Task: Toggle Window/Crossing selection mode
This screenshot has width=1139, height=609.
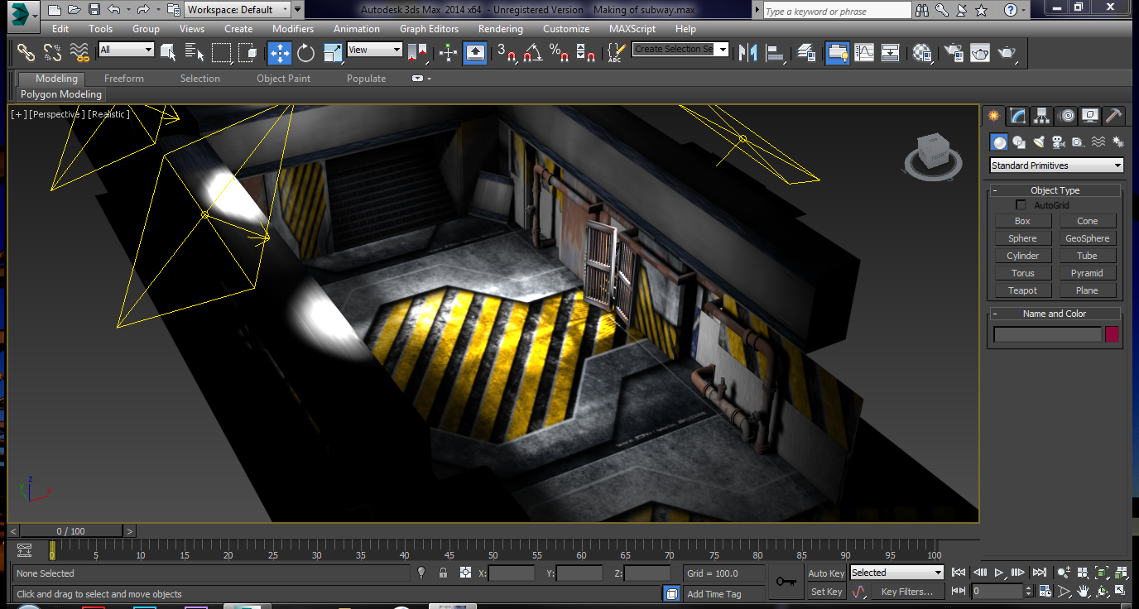Action: [x=248, y=53]
